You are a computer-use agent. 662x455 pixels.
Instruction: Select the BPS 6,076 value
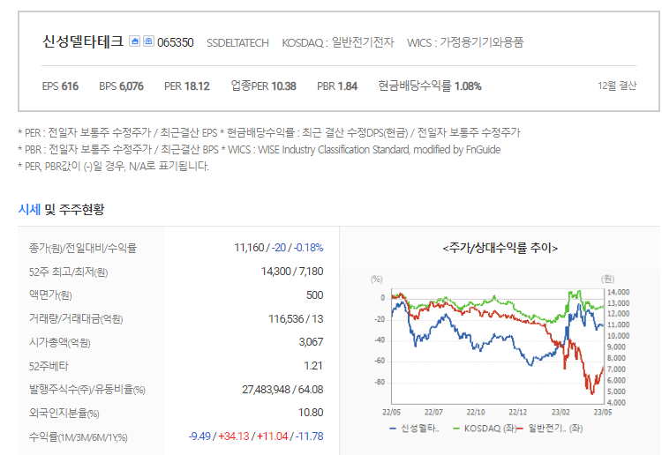(122, 86)
